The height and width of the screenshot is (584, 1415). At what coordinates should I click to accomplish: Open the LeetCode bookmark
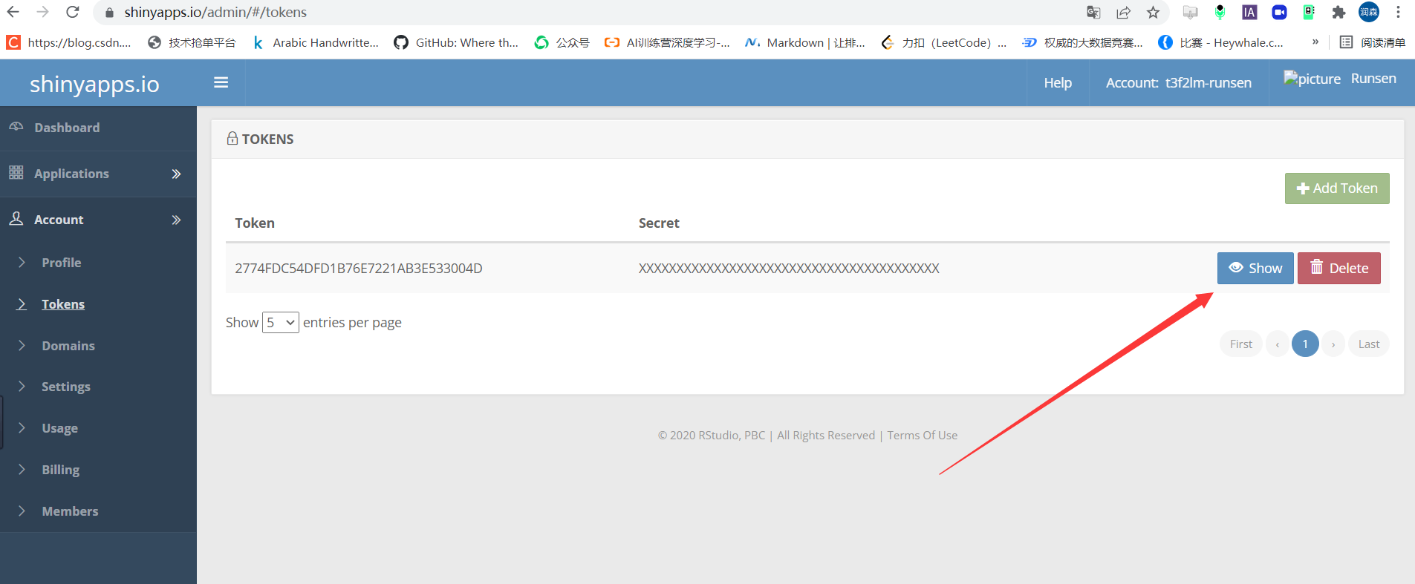[943, 42]
